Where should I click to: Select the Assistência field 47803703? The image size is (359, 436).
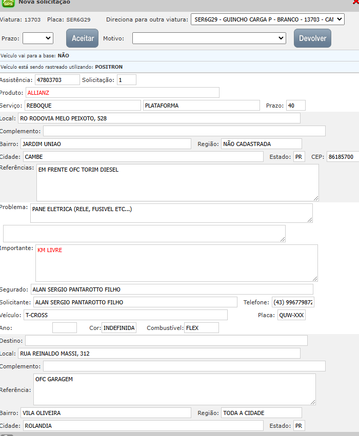[57, 80]
